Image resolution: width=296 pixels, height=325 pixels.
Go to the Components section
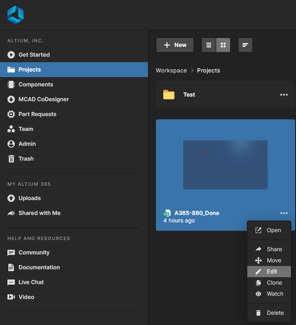pyautogui.click(x=74, y=84)
